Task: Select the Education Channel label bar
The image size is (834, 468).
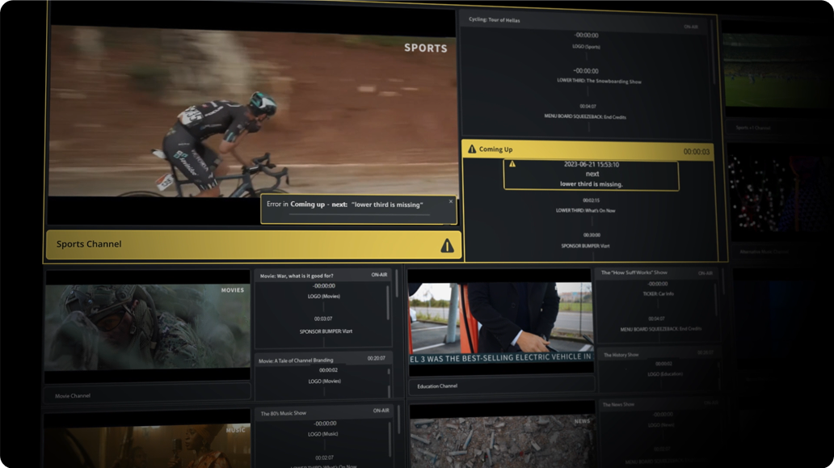Action: (502, 386)
